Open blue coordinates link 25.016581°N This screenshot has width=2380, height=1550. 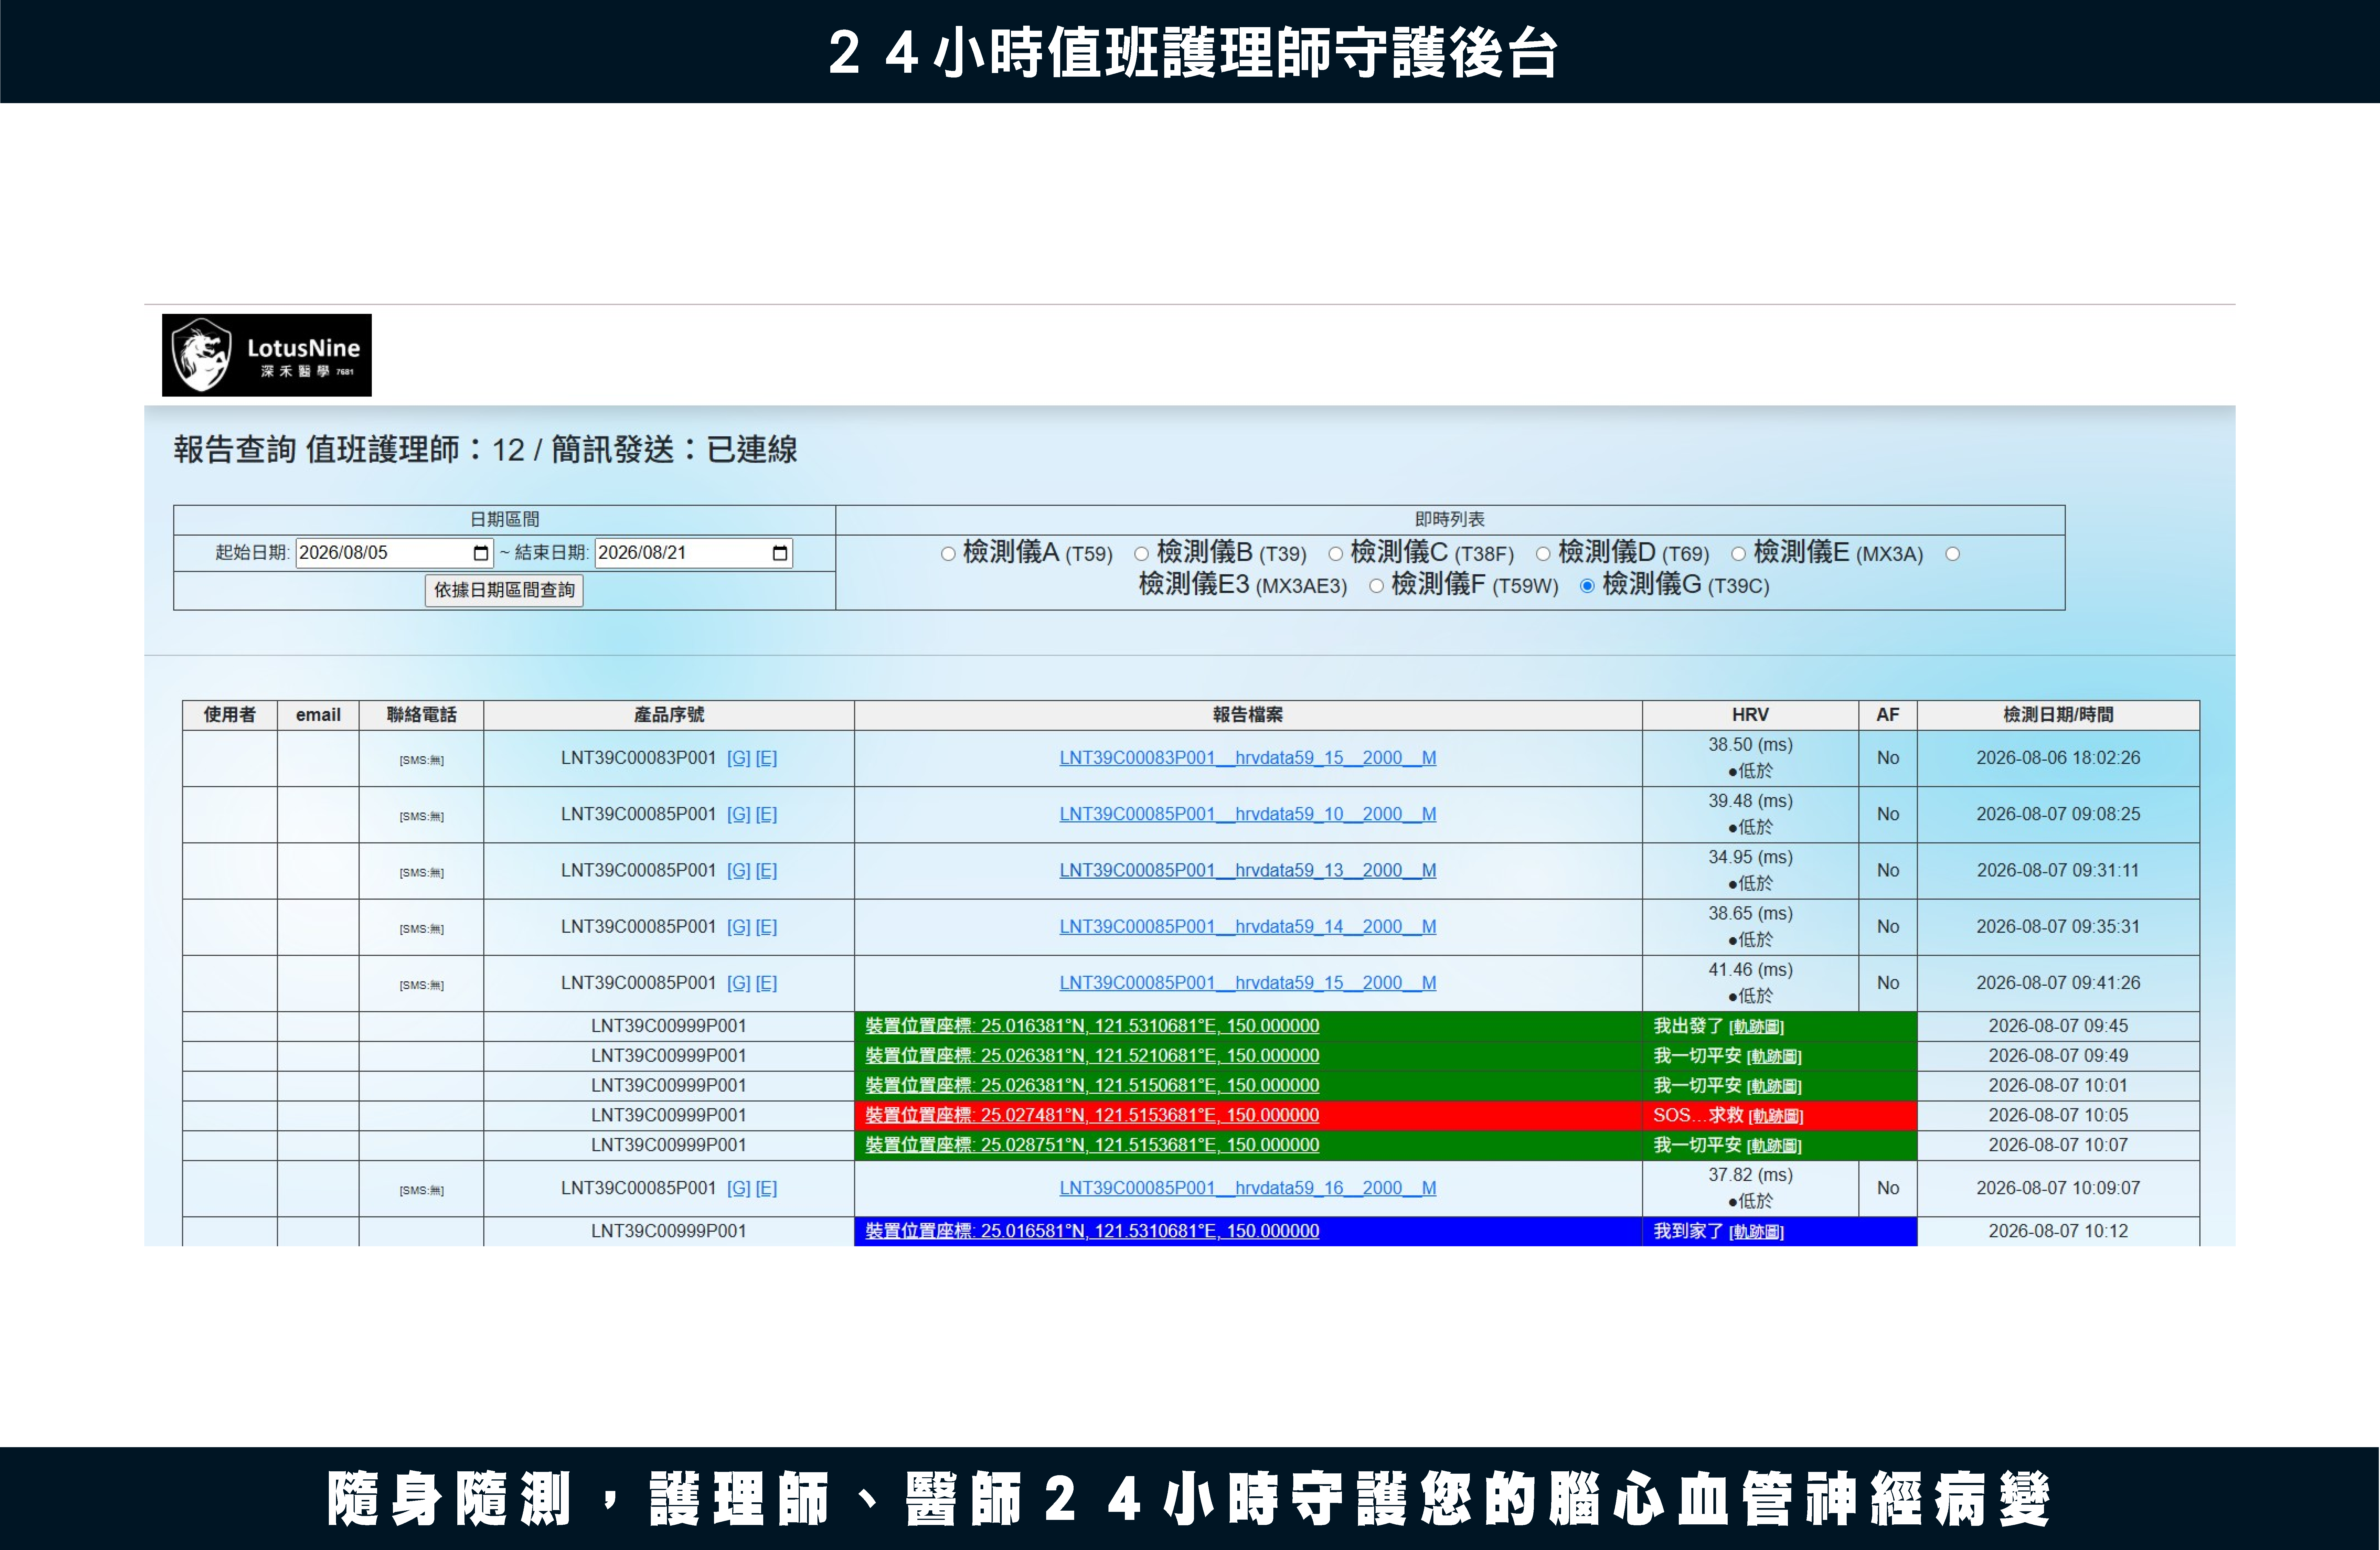click(x=1092, y=1231)
